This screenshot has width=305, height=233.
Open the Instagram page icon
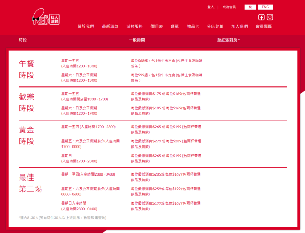coord(270,17)
